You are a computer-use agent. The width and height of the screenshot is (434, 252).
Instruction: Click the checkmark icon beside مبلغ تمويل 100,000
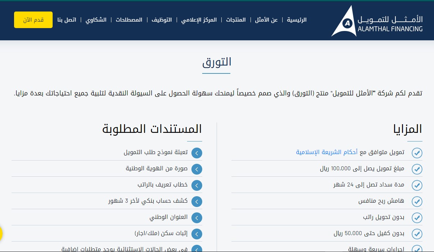417,169
